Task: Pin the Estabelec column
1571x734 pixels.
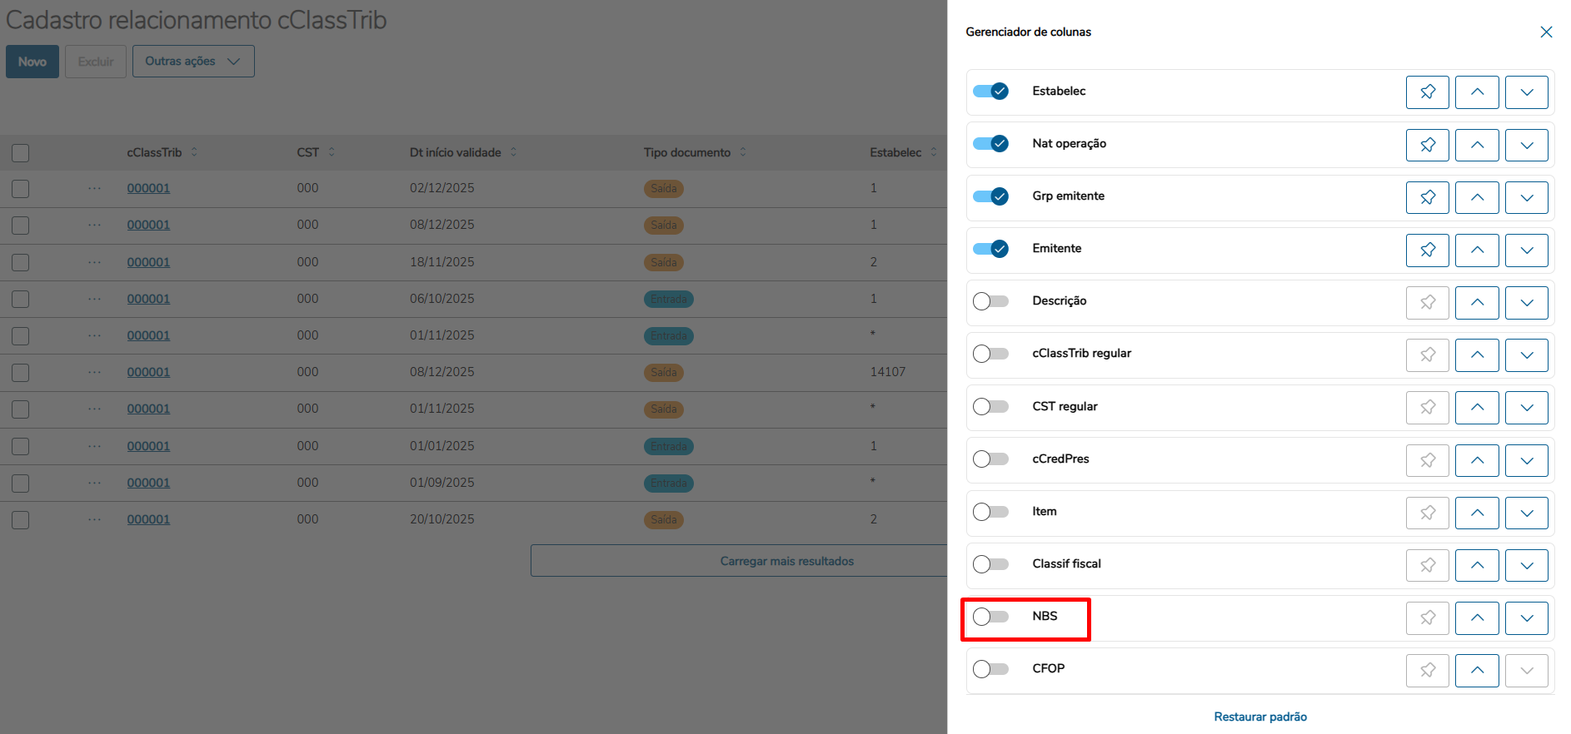Action: (1427, 92)
